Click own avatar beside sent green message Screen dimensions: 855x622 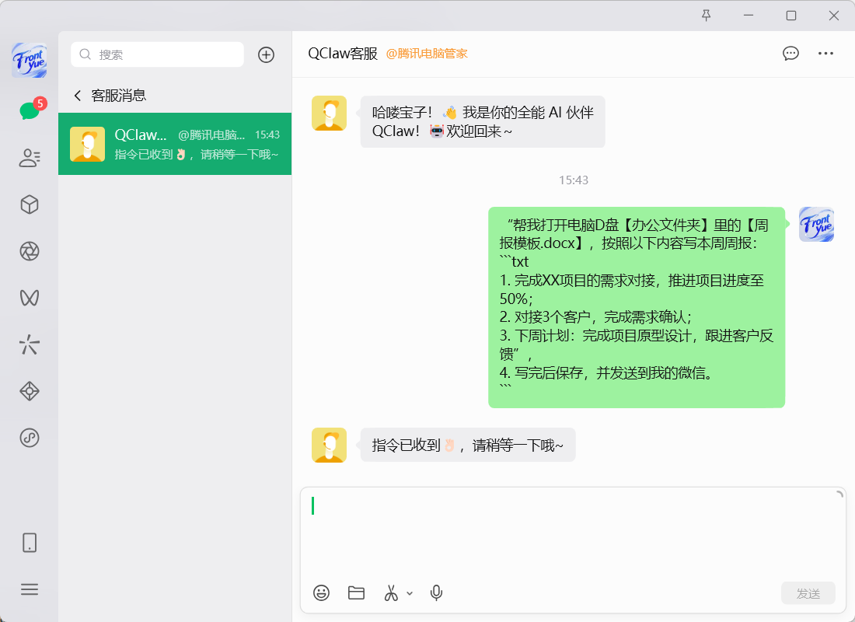[816, 224]
